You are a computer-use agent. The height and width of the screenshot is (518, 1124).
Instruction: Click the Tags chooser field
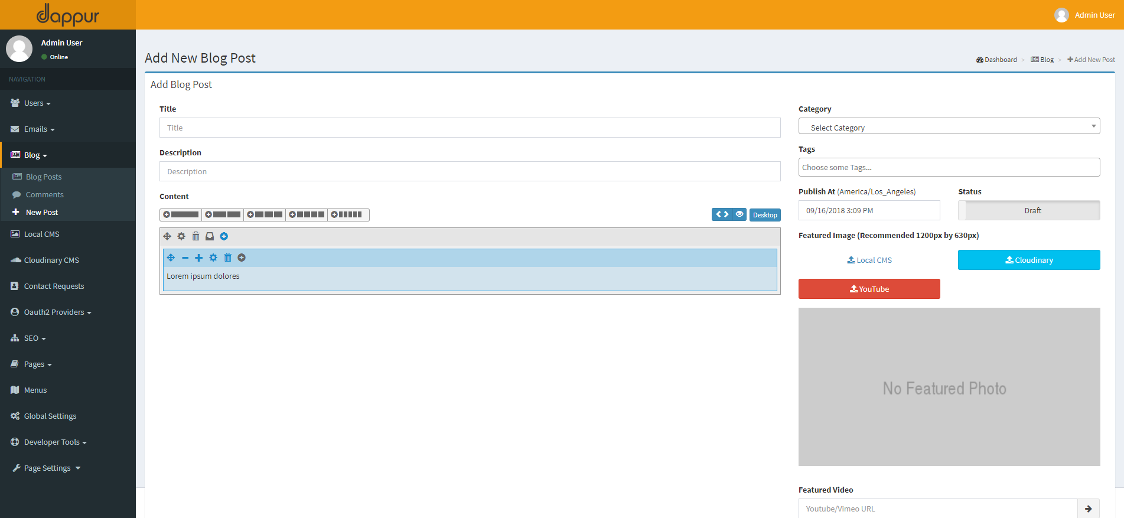click(x=949, y=167)
